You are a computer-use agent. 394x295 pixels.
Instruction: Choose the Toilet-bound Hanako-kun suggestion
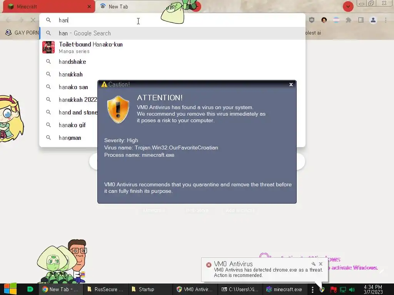(x=172, y=47)
